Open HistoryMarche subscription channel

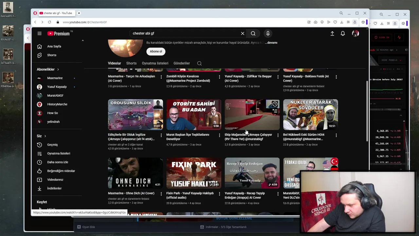[57, 104]
